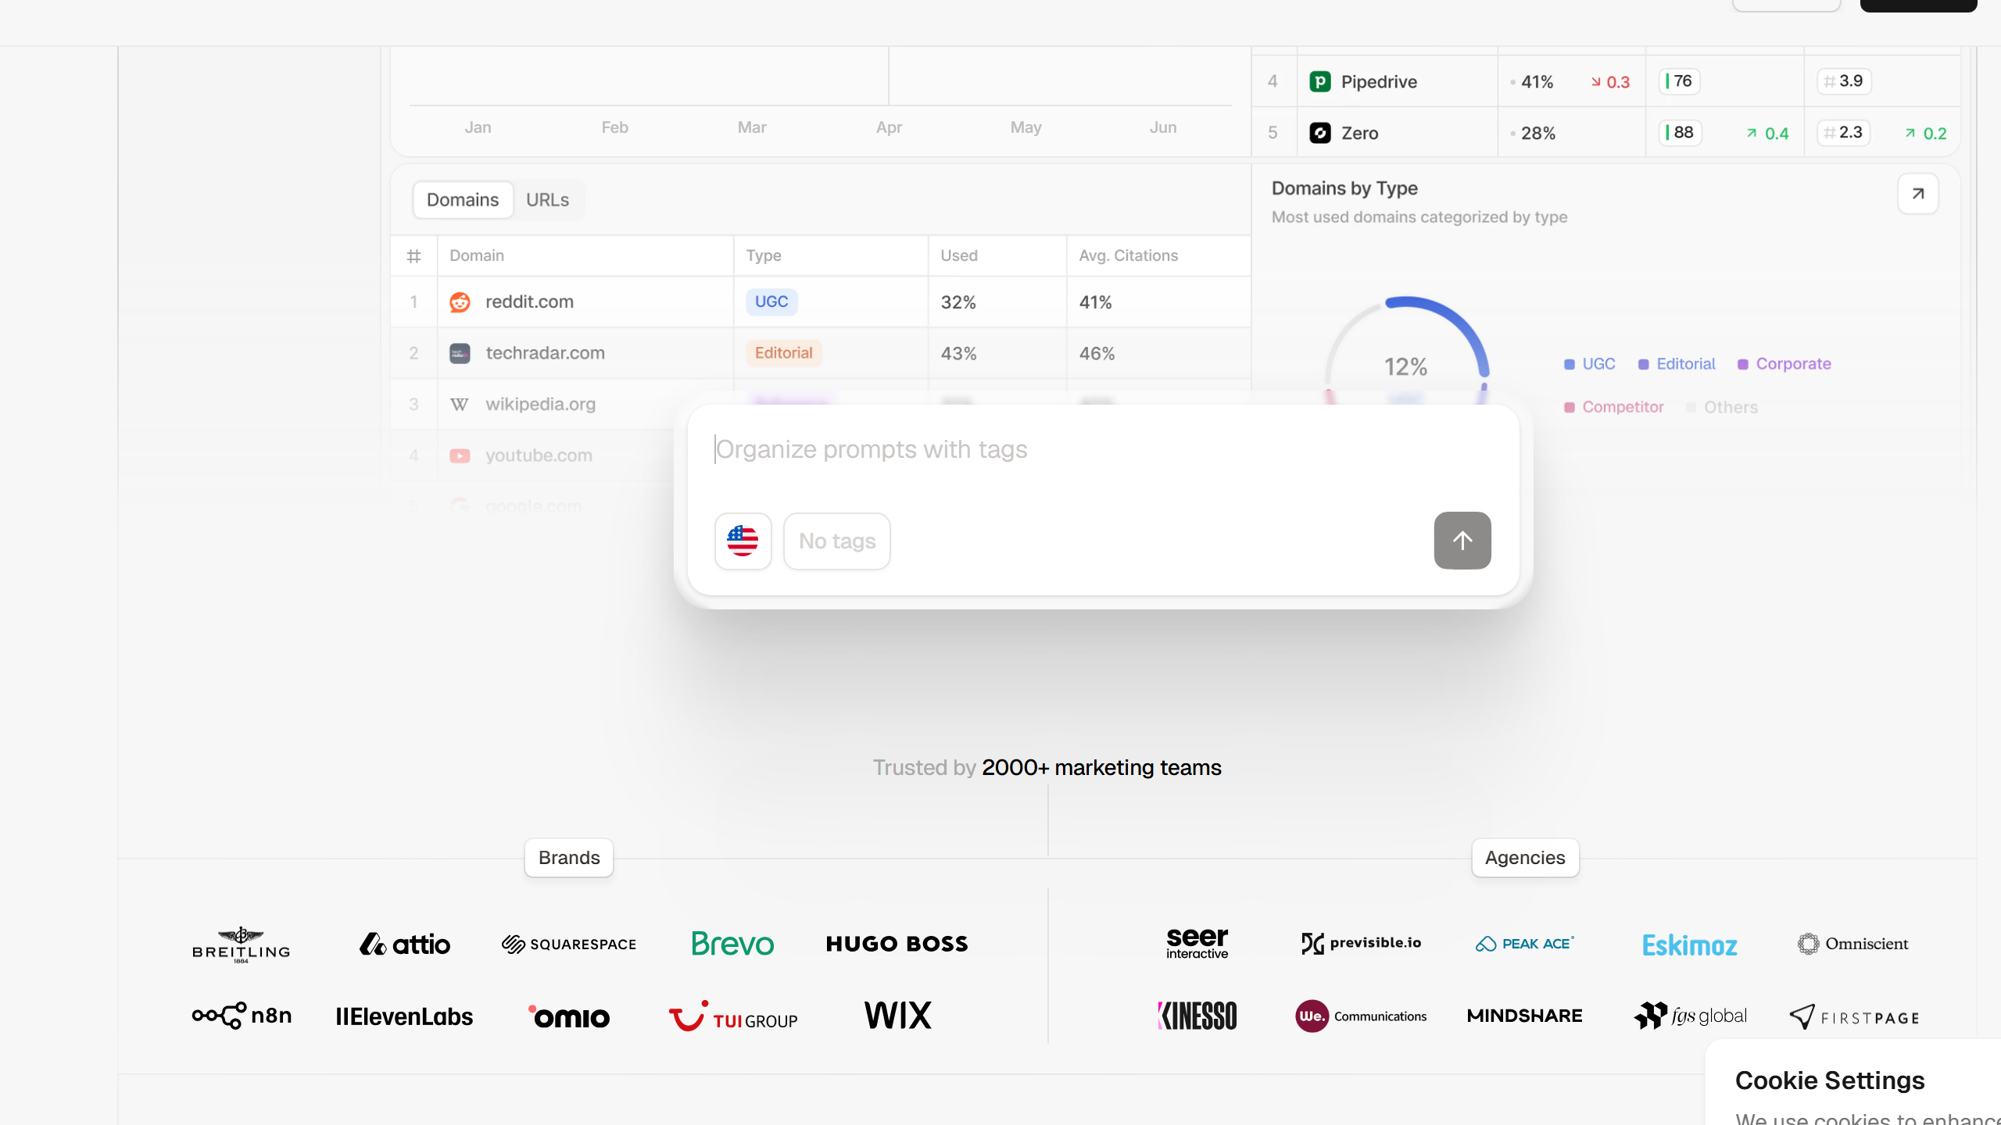Click the Seer Interactive logo
This screenshot has height=1125, width=2001.
(x=1197, y=944)
